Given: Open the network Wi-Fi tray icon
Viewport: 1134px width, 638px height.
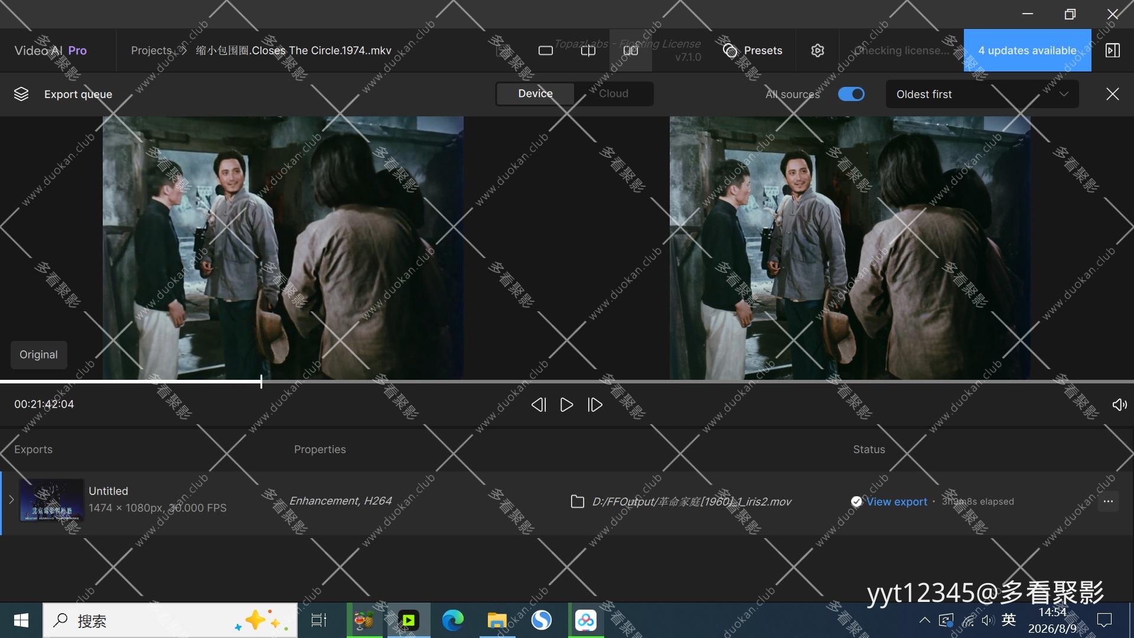Looking at the screenshot, I should 968,620.
